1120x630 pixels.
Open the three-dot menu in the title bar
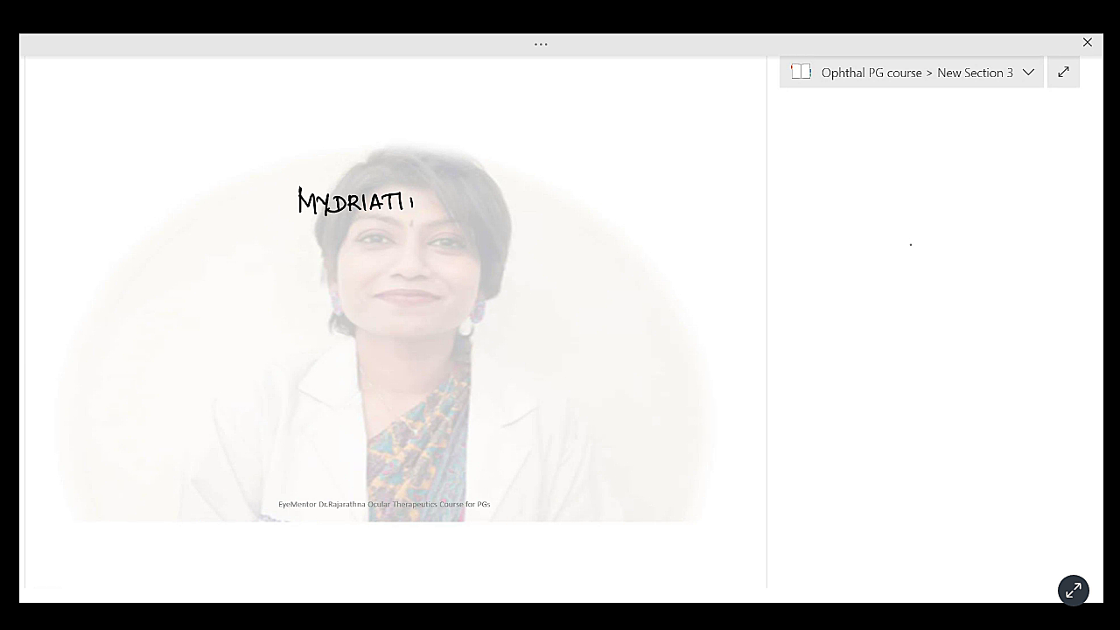pyautogui.click(x=541, y=44)
